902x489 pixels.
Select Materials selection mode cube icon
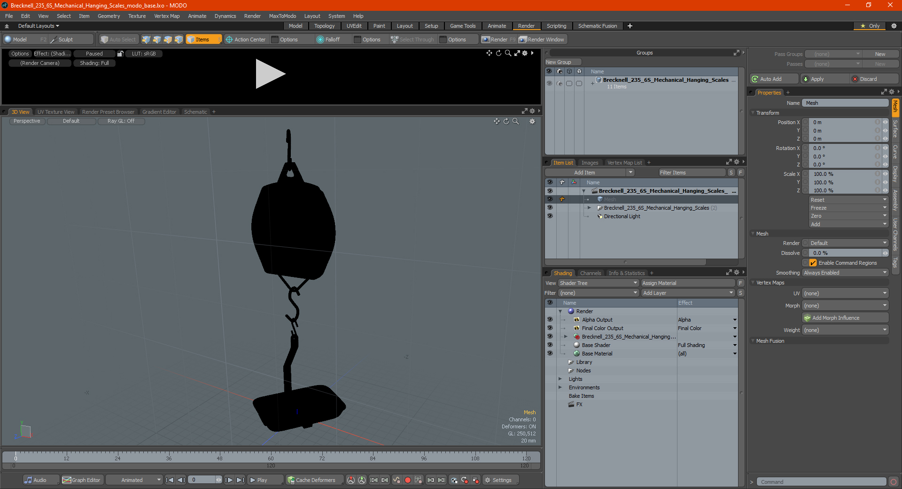179,39
